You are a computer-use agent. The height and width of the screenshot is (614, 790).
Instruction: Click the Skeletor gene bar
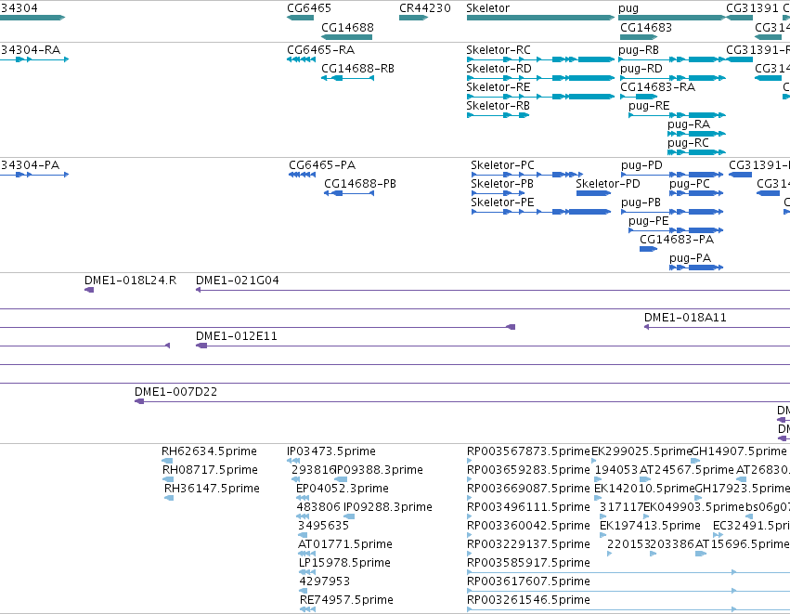(x=540, y=18)
